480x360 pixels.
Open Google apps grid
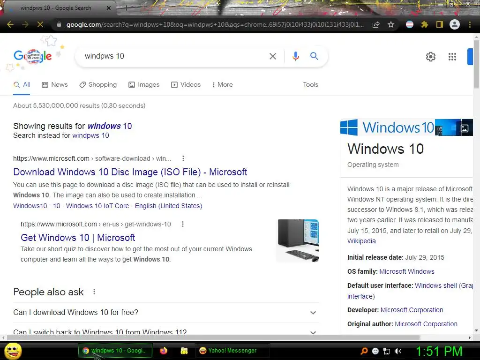click(452, 57)
